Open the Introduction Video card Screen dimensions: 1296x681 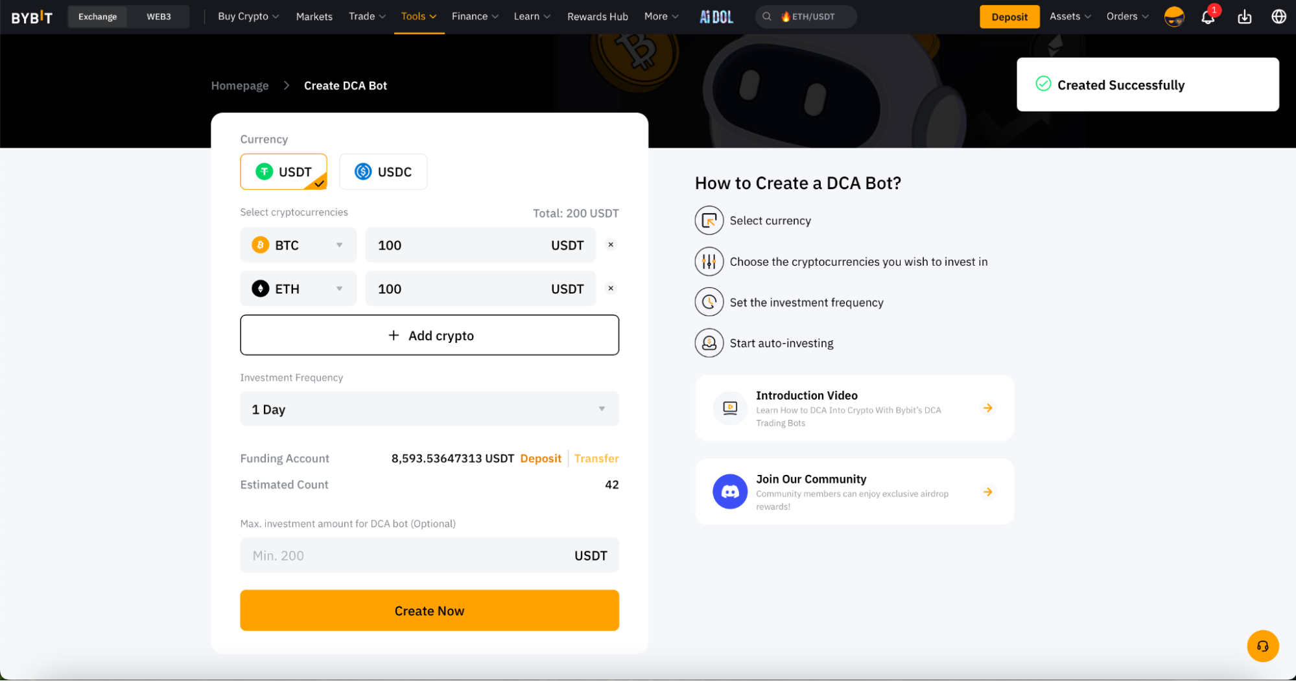click(x=854, y=408)
